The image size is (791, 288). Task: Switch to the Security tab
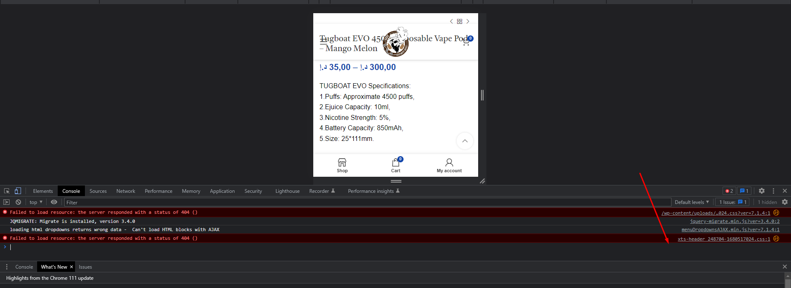tap(253, 191)
